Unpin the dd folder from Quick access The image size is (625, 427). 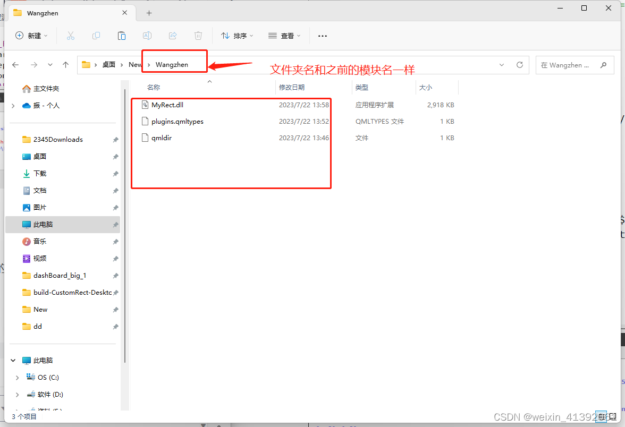click(x=115, y=326)
